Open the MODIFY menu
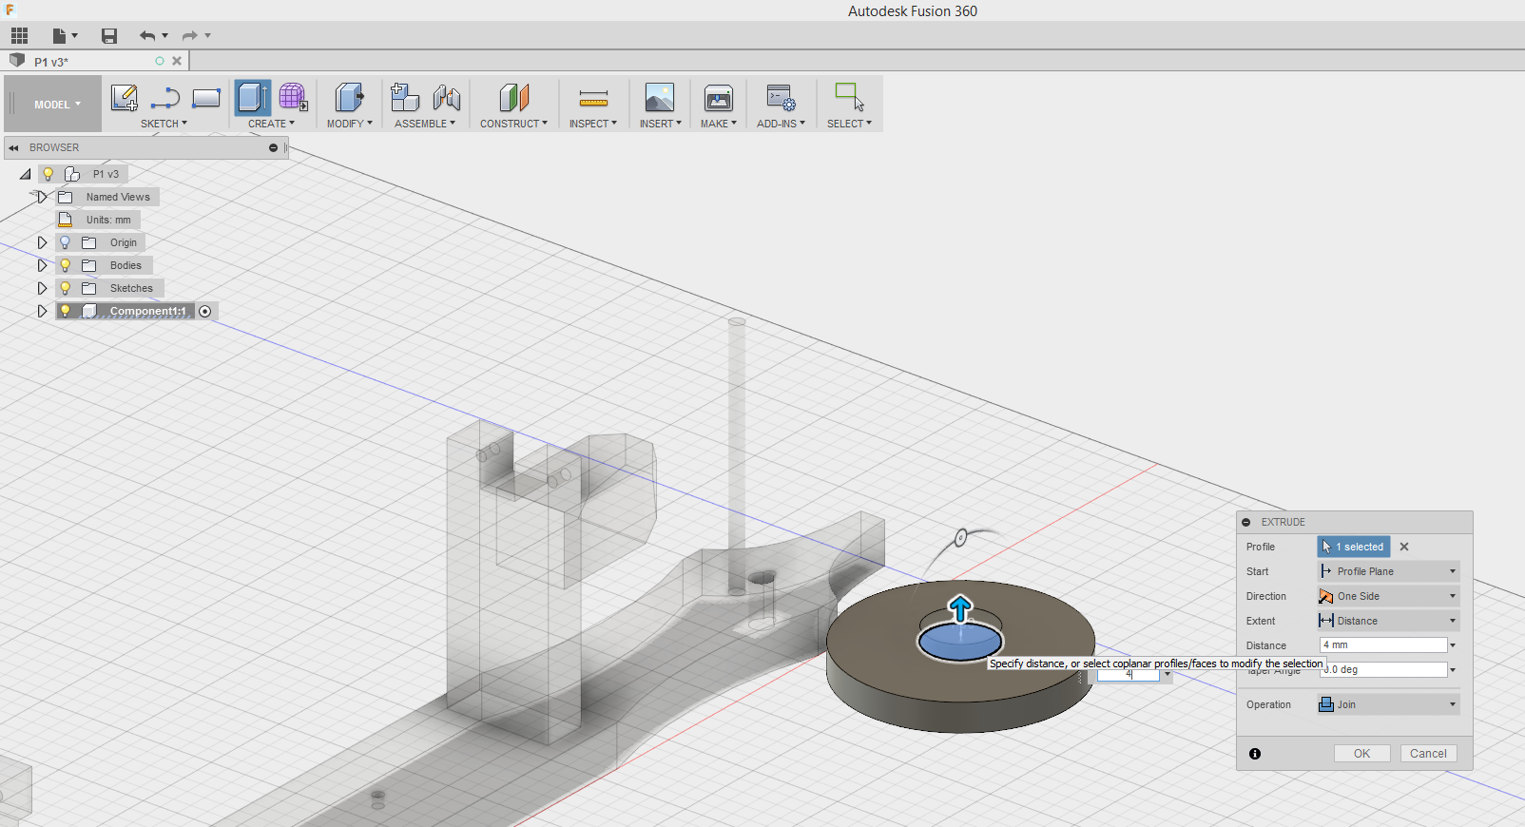This screenshot has height=827, width=1525. (349, 124)
